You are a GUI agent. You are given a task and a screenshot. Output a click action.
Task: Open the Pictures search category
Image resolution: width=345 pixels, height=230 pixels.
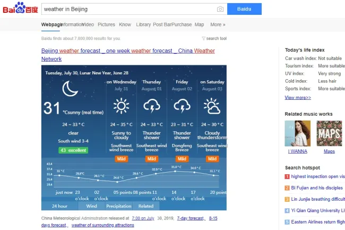[x=106, y=24]
